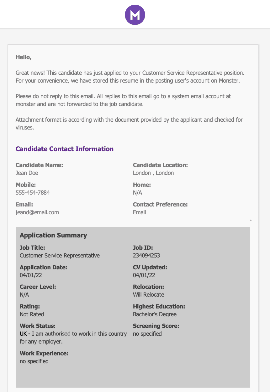
Task: Click the Bachelor's Degree education value
Action: (x=155, y=314)
